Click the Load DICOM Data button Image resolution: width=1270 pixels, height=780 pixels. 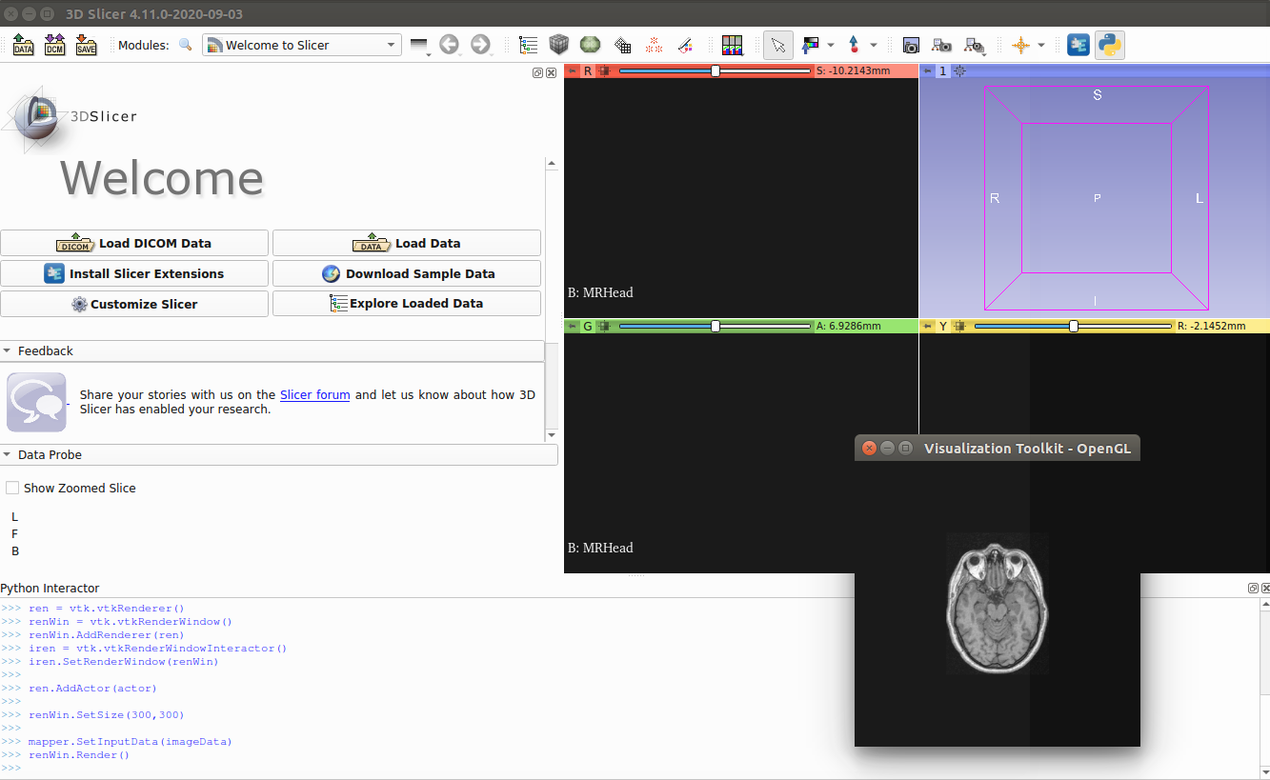click(x=134, y=243)
